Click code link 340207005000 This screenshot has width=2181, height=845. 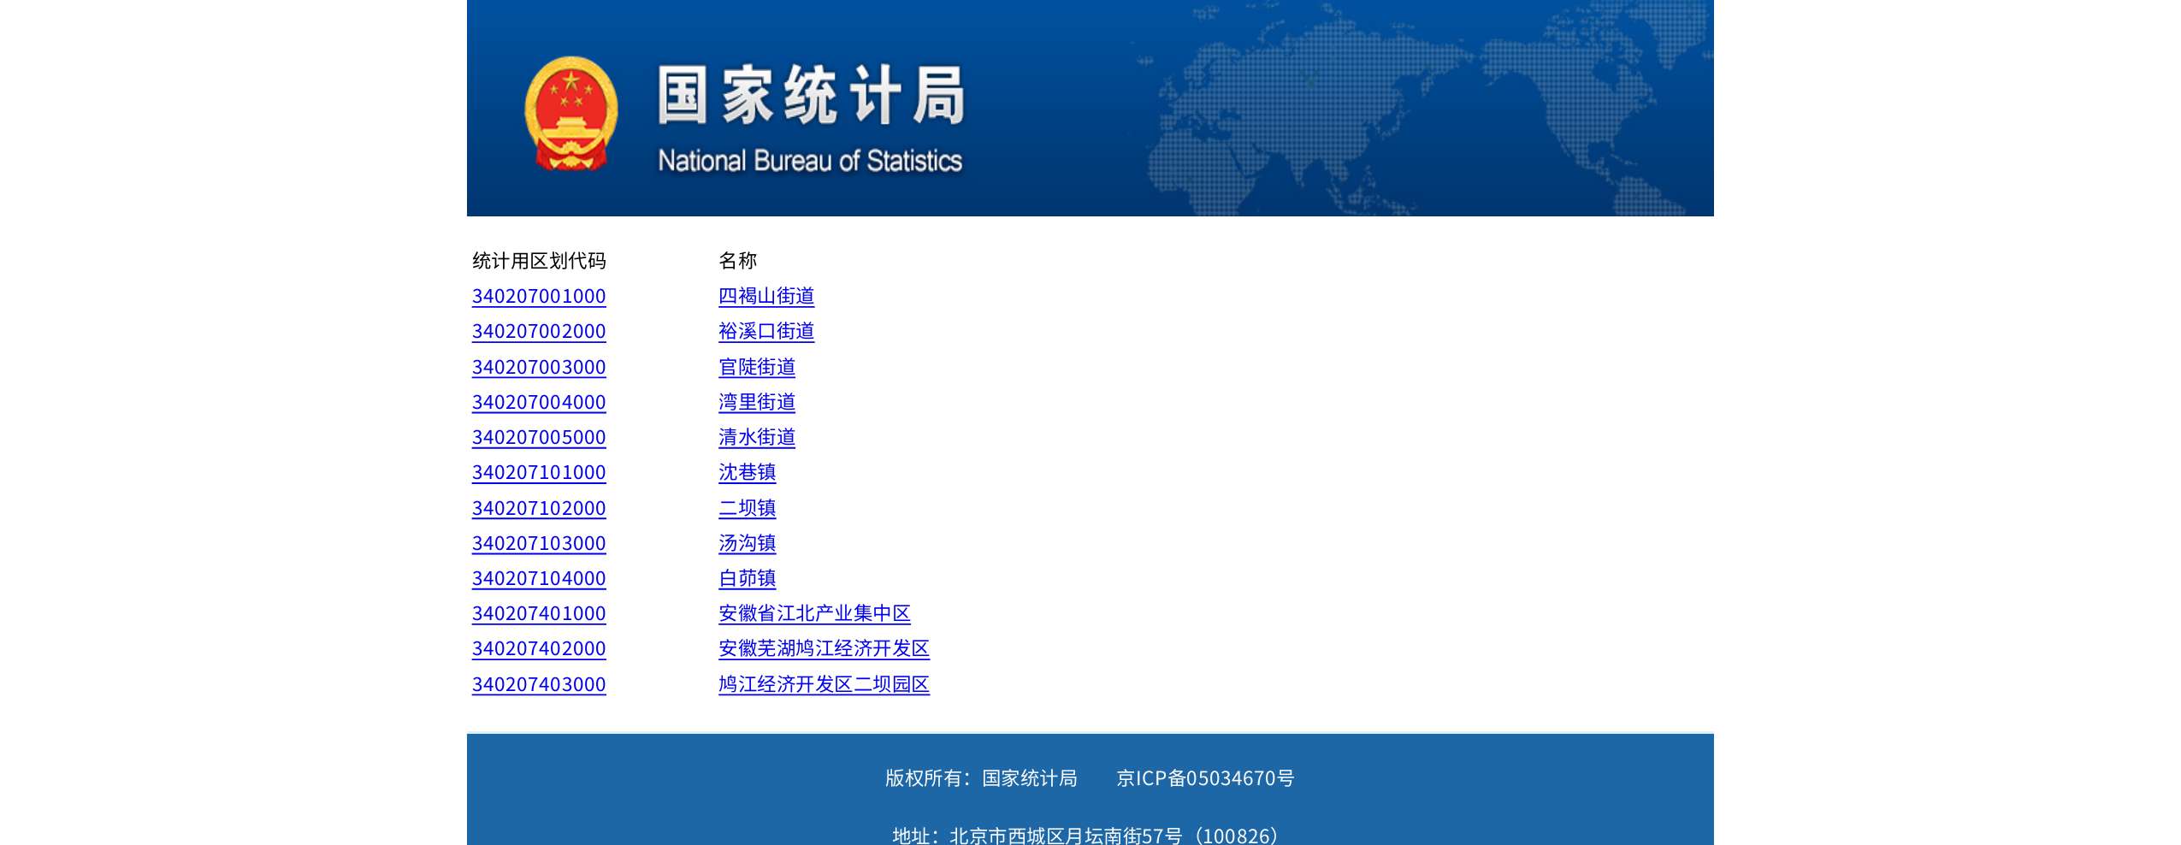(539, 438)
